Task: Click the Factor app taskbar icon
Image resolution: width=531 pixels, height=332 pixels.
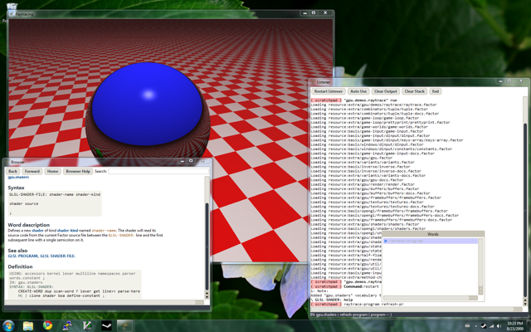Action: coord(124,326)
